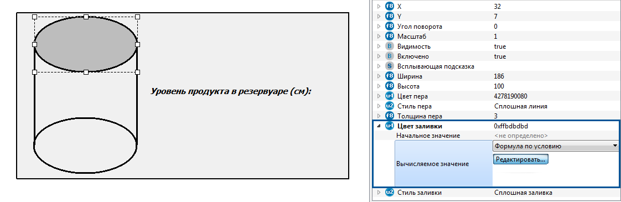The height and width of the screenshot is (202, 621).
Task: Click the empty bottom ellipse of the tank
Action: [86, 146]
